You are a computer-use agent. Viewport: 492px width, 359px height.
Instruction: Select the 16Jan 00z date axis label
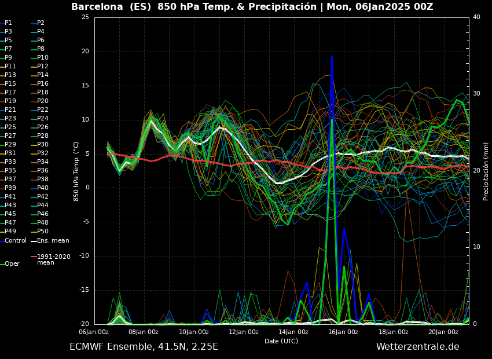pyautogui.click(x=344, y=332)
